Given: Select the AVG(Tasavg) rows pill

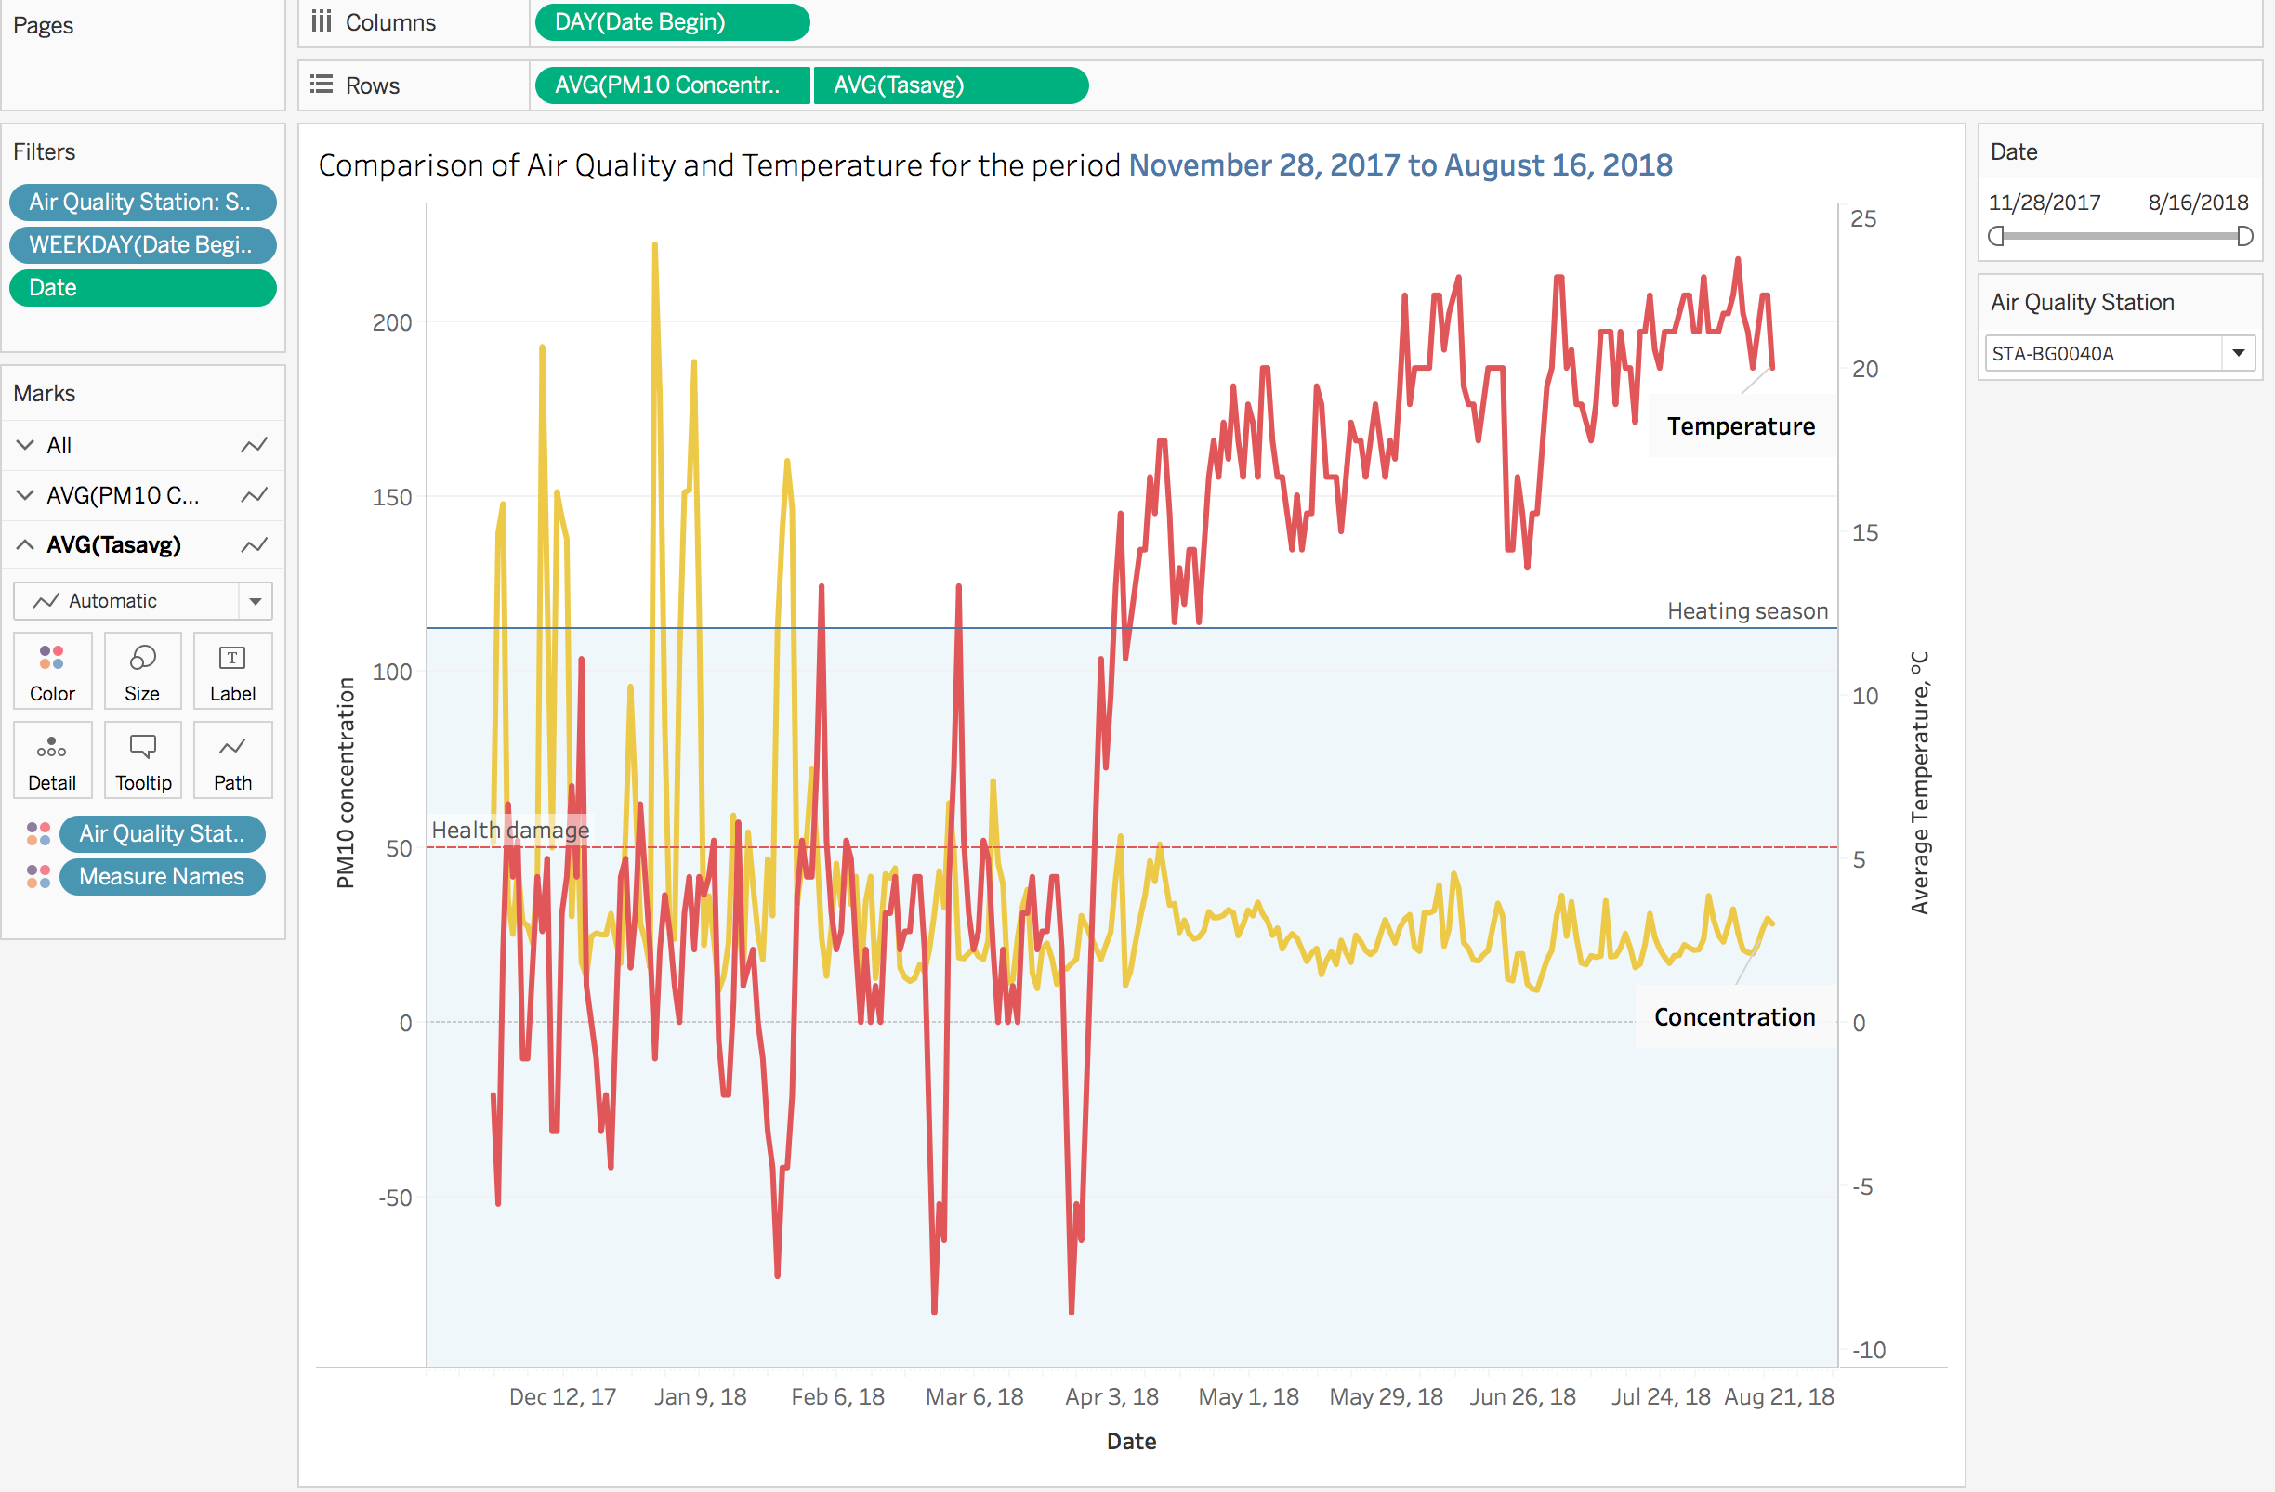Looking at the screenshot, I should tap(951, 85).
